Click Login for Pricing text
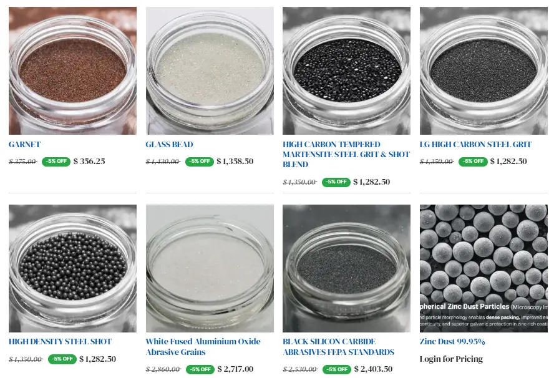 click(x=451, y=359)
